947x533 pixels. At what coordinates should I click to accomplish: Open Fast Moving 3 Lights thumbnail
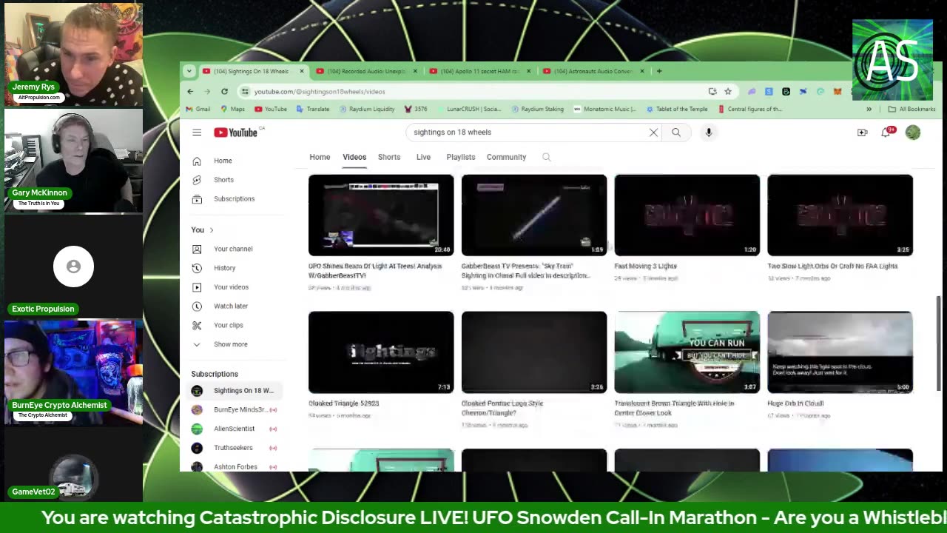[687, 215]
